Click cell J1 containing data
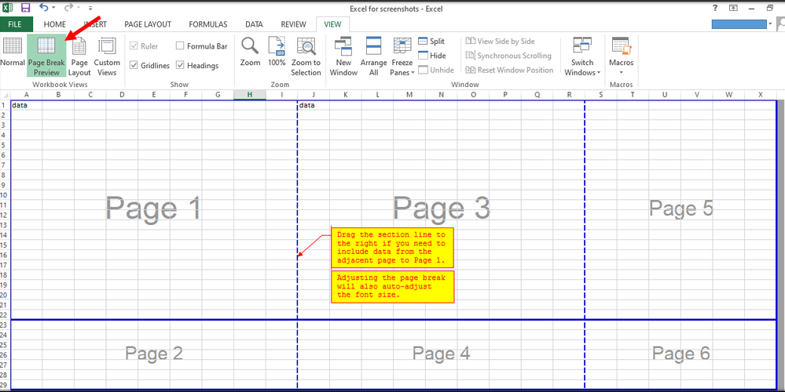 coord(314,105)
